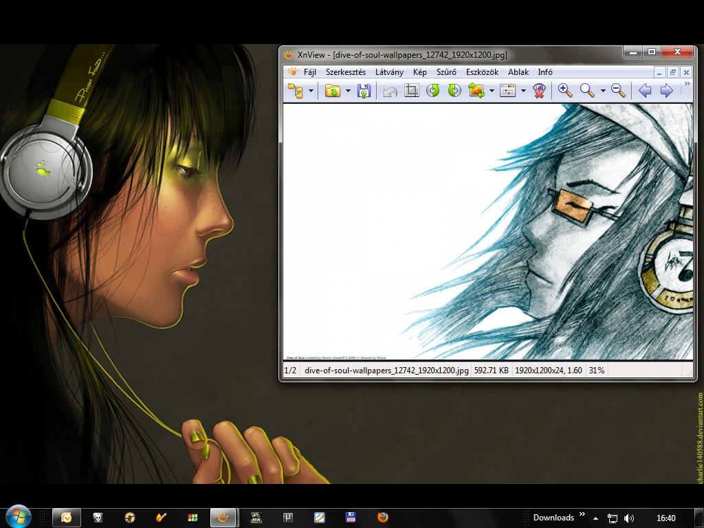
Task: Restore the inner document window
Action: pyautogui.click(x=672, y=71)
